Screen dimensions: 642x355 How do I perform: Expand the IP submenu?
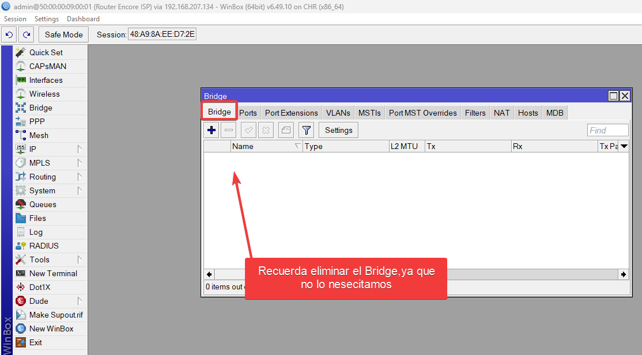coord(33,149)
